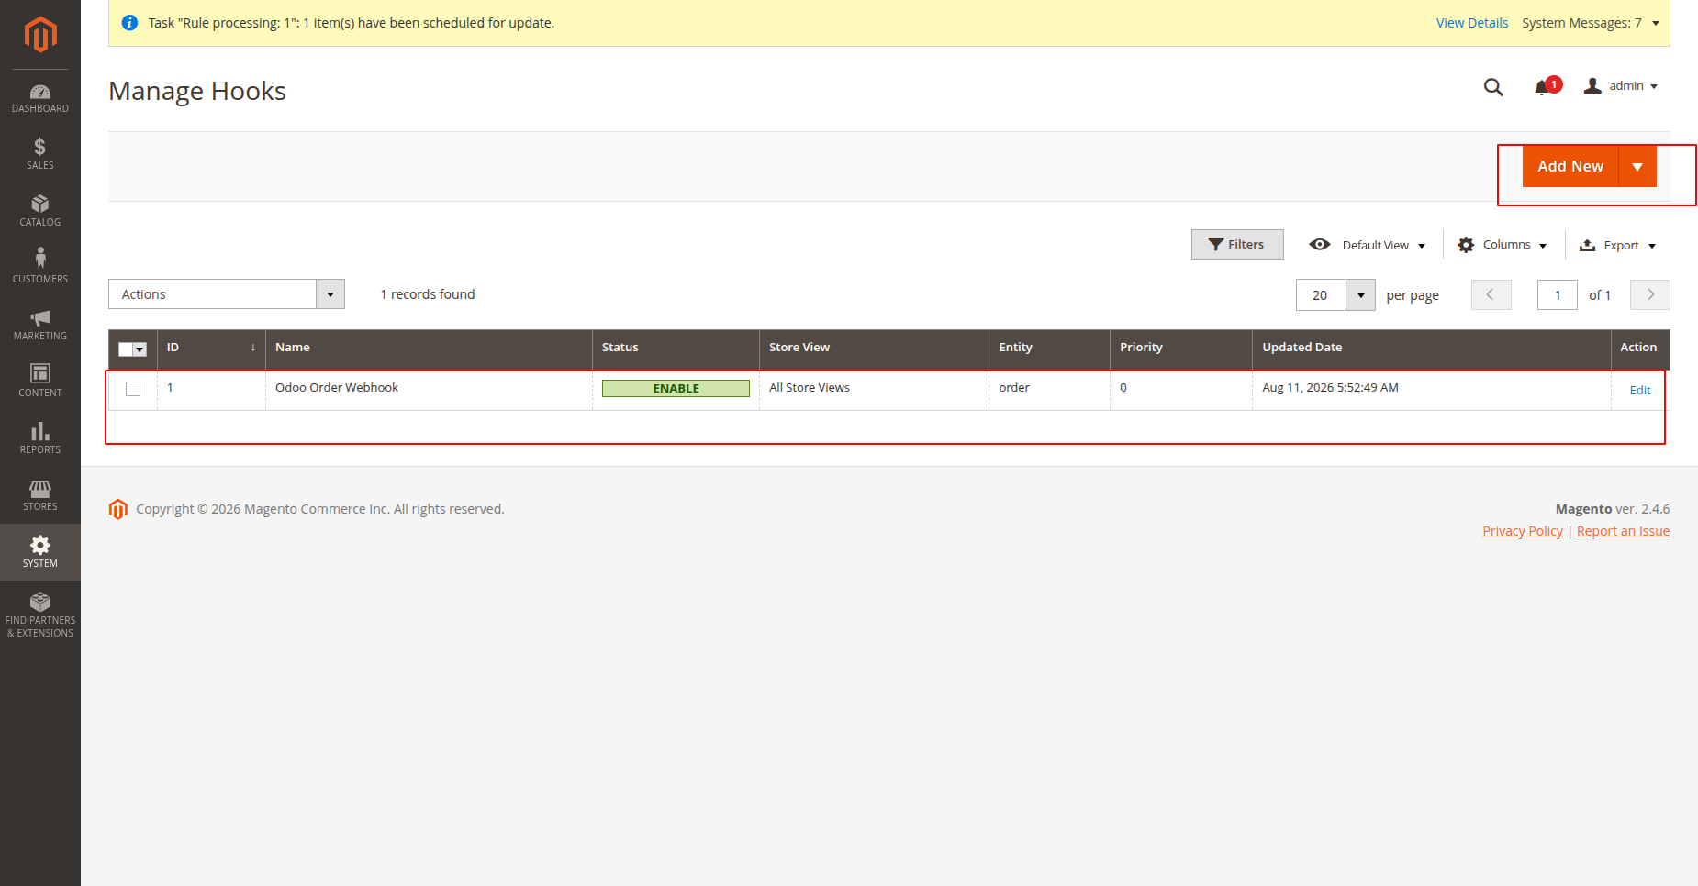Click the Magento logo in the sidebar

(40, 35)
